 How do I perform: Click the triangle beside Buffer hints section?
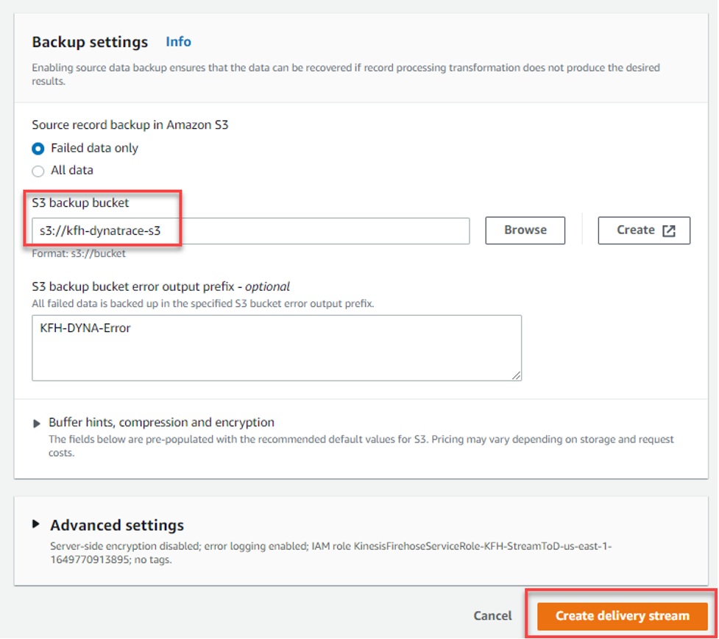[38, 422]
